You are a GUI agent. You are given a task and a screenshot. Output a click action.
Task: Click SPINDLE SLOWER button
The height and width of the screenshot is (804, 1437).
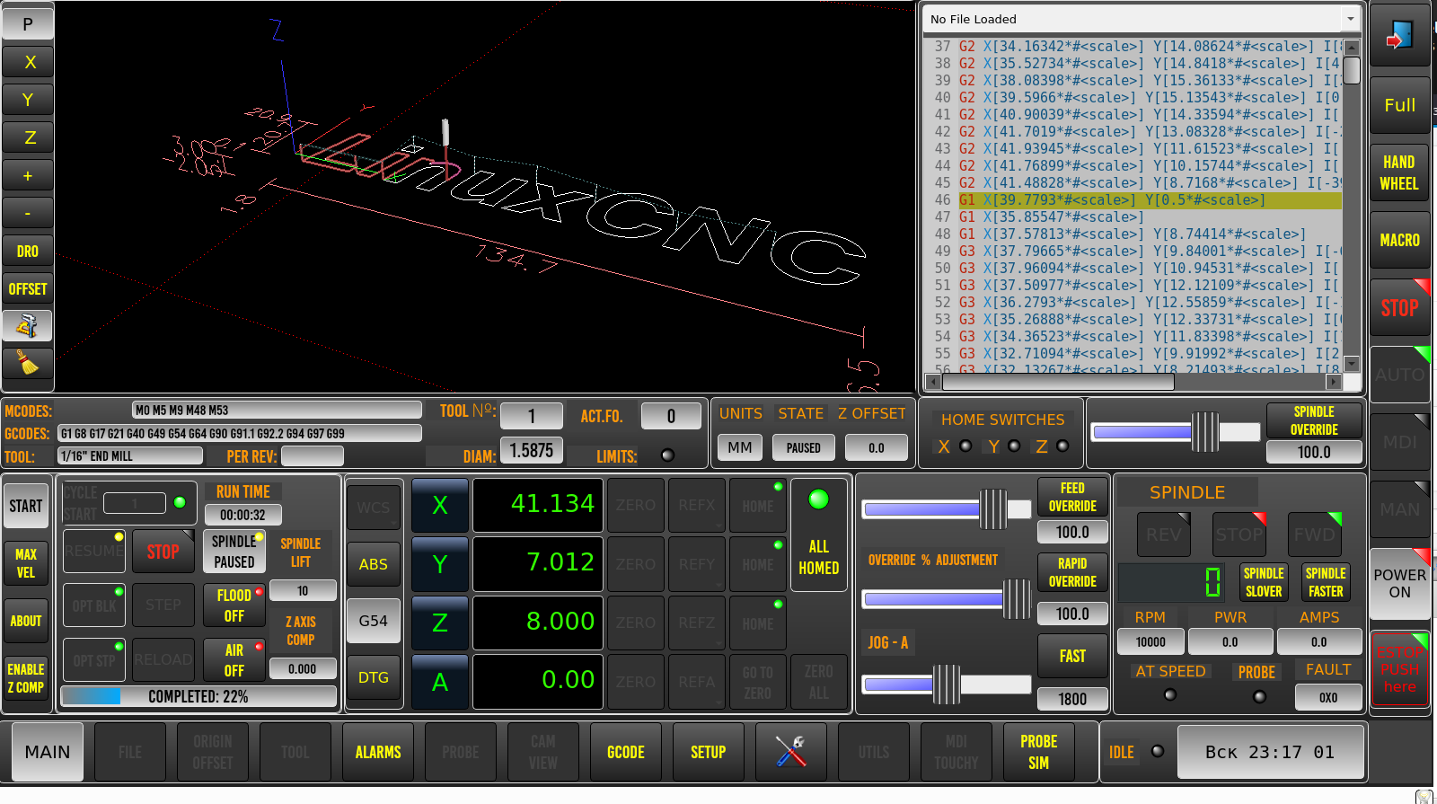tap(1264, 582)
